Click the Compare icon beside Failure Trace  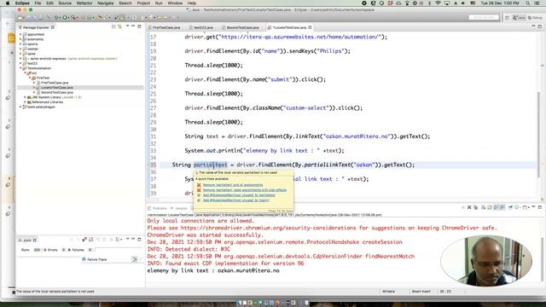point(135,259)
